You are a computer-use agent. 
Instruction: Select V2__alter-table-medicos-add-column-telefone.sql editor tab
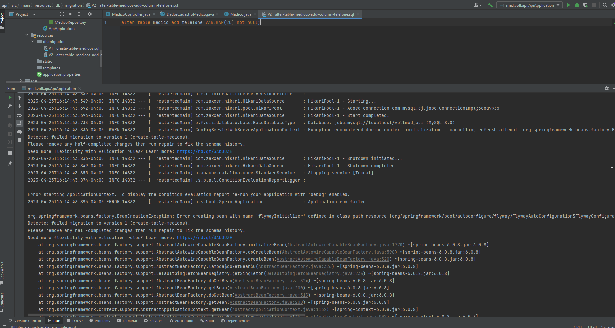point(310,14)
